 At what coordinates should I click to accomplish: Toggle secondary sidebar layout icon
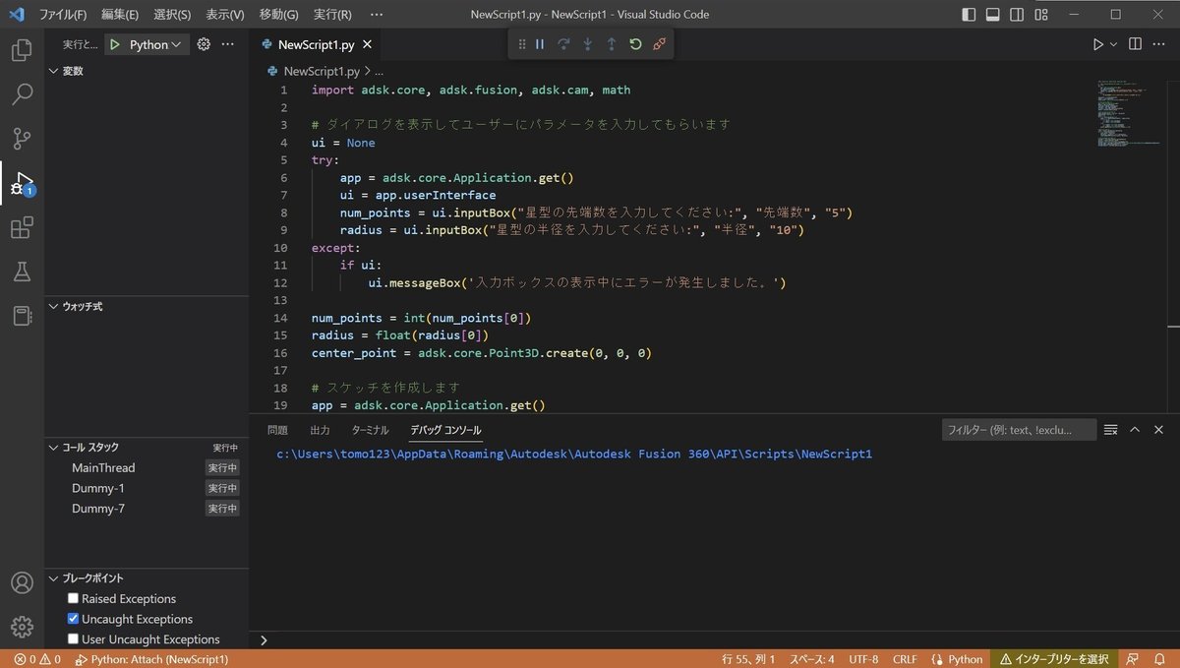click(x=1017, y=15)
